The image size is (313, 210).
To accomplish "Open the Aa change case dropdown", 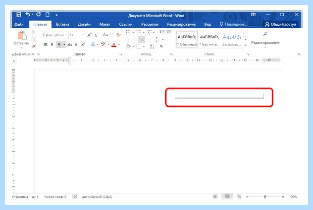I will tap(107, 35).
